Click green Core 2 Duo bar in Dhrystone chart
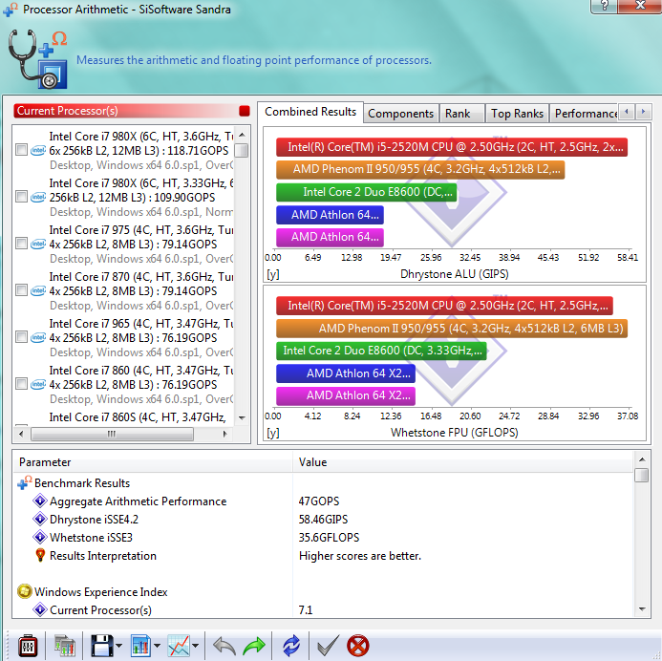The image size is (662, 661). pos(367,192)
